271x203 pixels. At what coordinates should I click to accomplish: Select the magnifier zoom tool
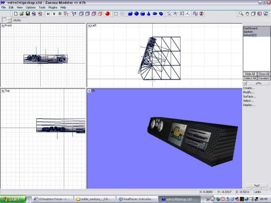tap(241, 13)
